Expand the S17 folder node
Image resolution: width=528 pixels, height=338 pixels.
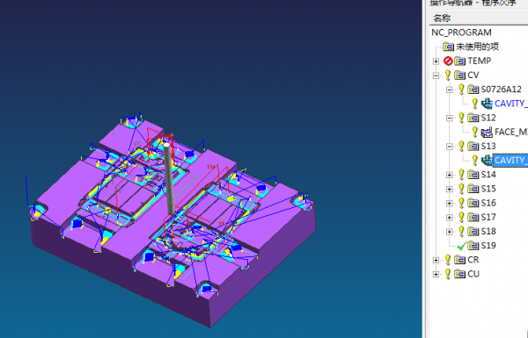pyautogui.click(x=450, y=218)
